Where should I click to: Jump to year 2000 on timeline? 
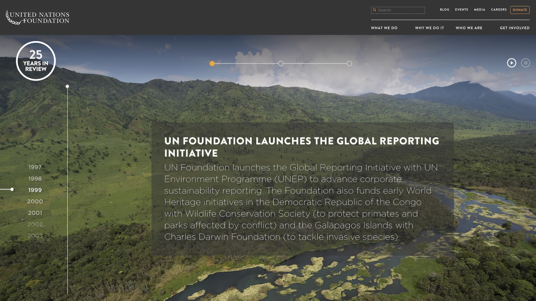pyautogui.click(x=35, y=201)
